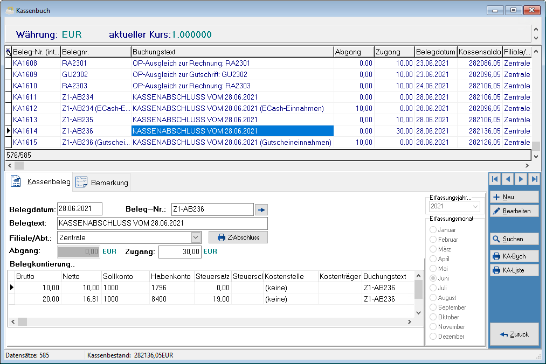Jump to first record navigation arrow
This screenshot has width=546, height=364.
(495, 179)
